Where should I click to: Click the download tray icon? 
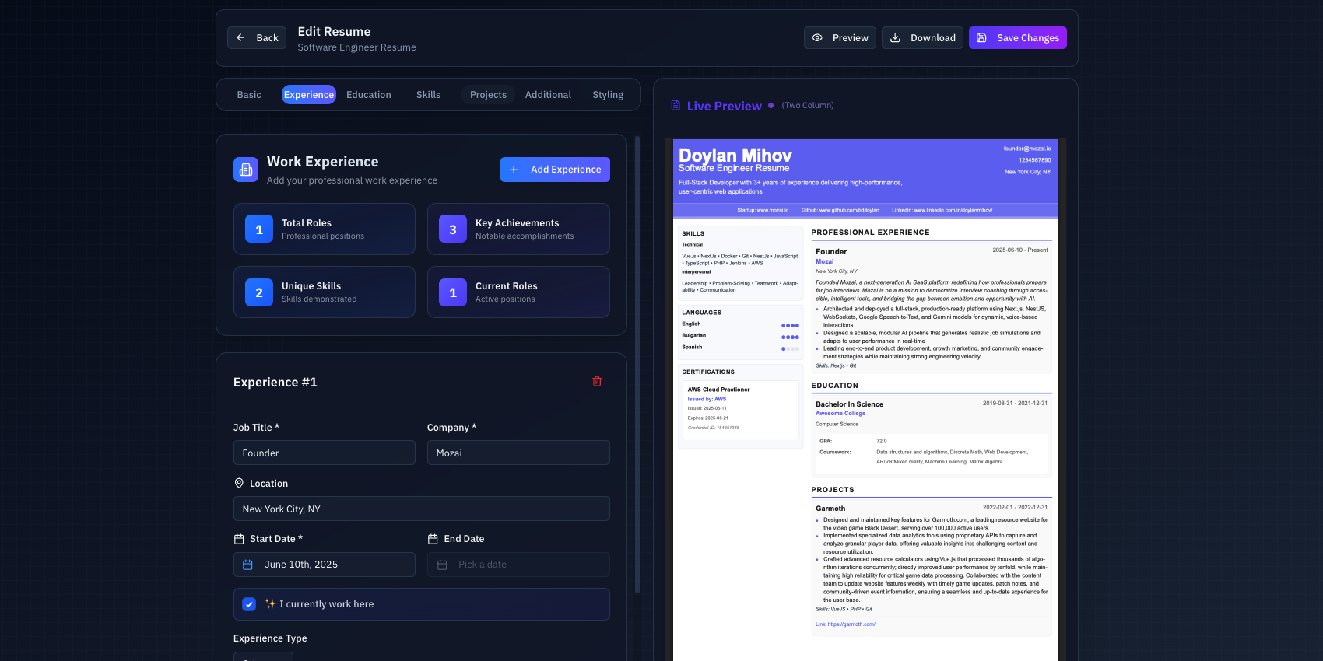click(895, 37)
